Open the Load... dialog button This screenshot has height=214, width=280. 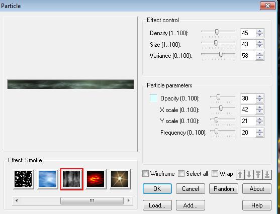point(157,205)
